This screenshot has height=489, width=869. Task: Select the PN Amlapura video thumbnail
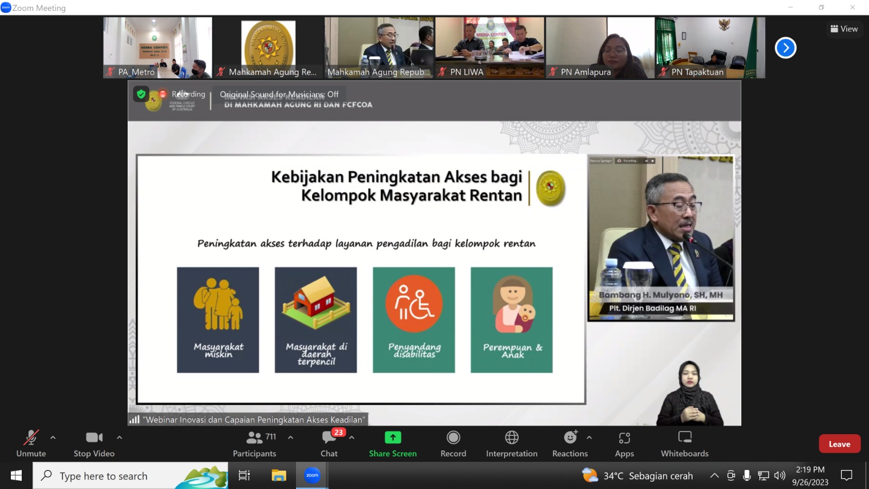[x=600, y=48]
